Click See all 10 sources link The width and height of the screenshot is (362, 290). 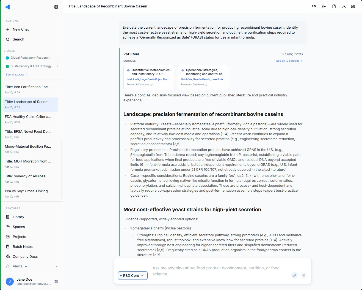coord(289,61)
